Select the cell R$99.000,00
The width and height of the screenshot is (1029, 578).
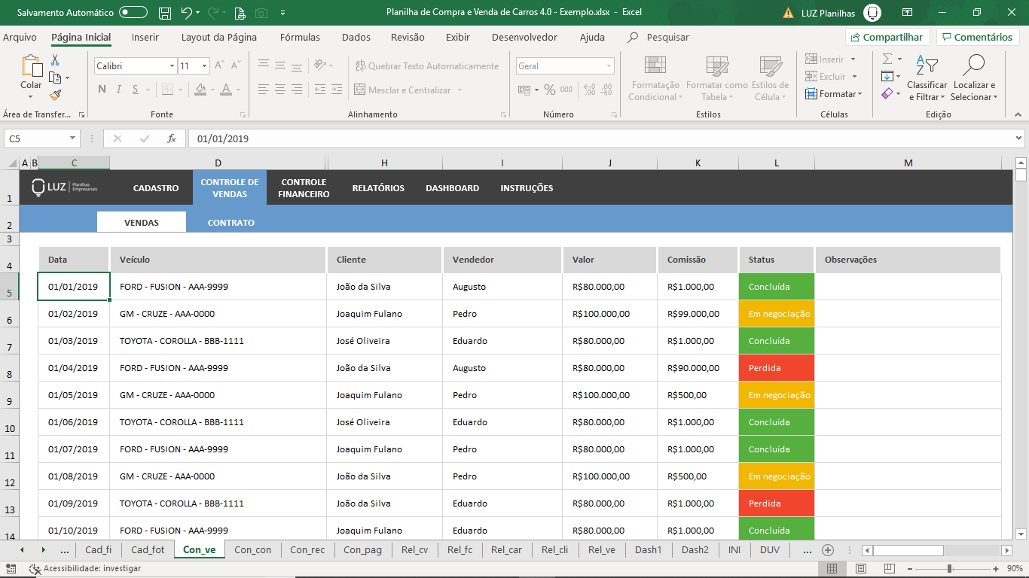[698, 314]
